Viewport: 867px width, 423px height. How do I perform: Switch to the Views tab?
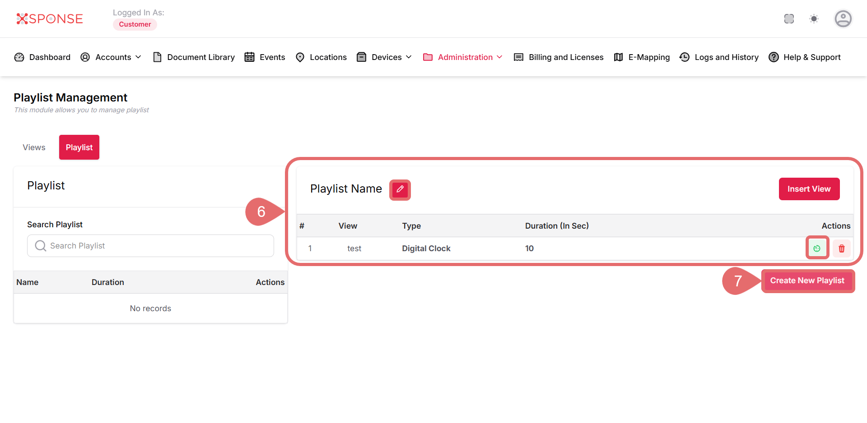coord(34,147)
